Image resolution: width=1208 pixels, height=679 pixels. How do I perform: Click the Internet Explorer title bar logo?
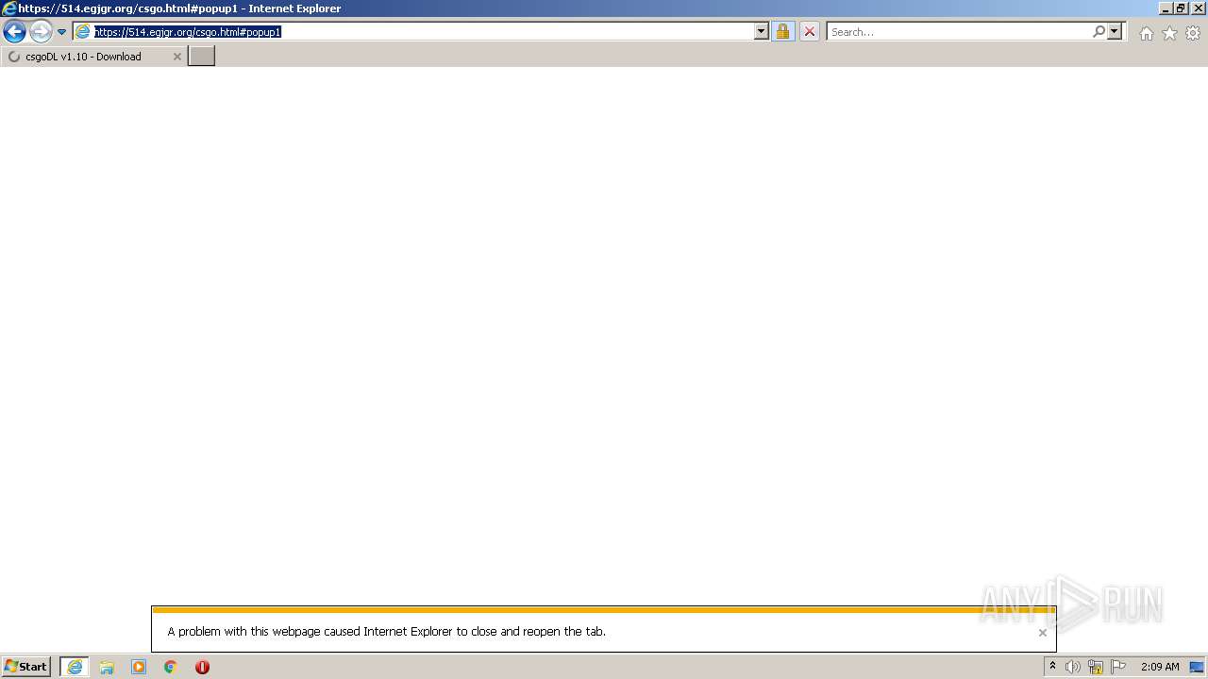coord(9,8)
